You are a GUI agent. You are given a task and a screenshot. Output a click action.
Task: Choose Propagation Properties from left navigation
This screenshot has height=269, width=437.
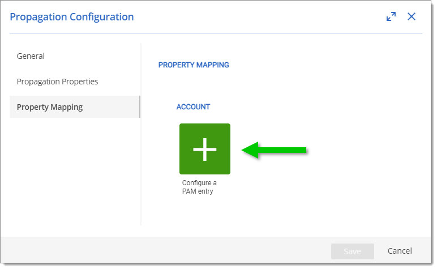click(x=57, y=82)
